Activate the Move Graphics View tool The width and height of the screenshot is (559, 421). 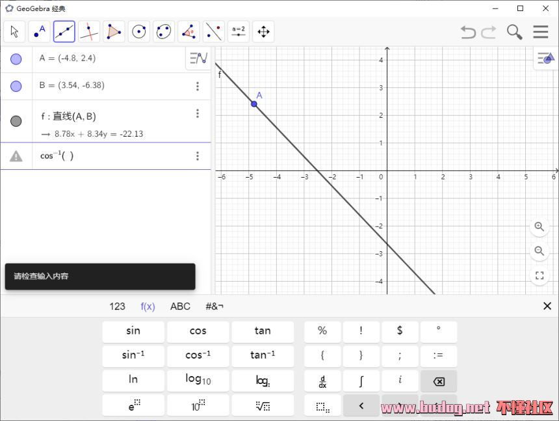coord(263,31)
